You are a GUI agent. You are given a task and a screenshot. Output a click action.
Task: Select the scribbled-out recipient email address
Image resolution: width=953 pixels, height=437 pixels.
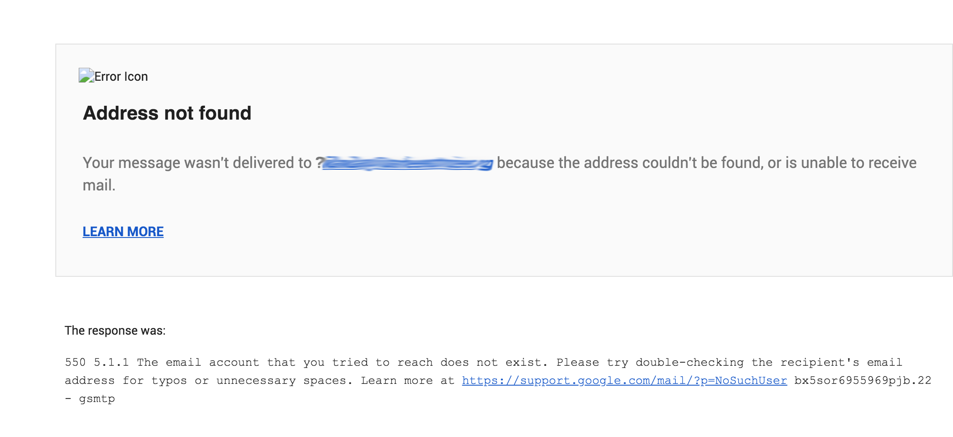409,163
